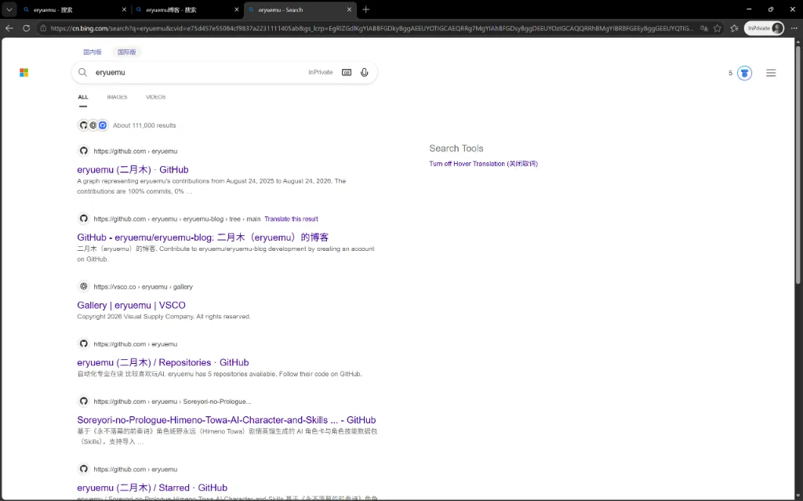Click the address bar URL
Screen dimensions: 803x501
tap(372, 28)
